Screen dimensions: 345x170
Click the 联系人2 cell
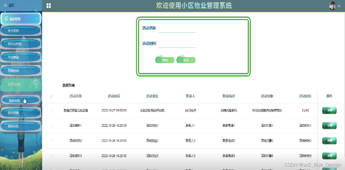point(190,141)
